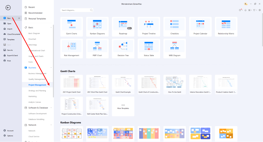Image resolution: width=263 pixels, height=142 pixels.
Task: Select the Risk Management type
Action: click(72, 49)
